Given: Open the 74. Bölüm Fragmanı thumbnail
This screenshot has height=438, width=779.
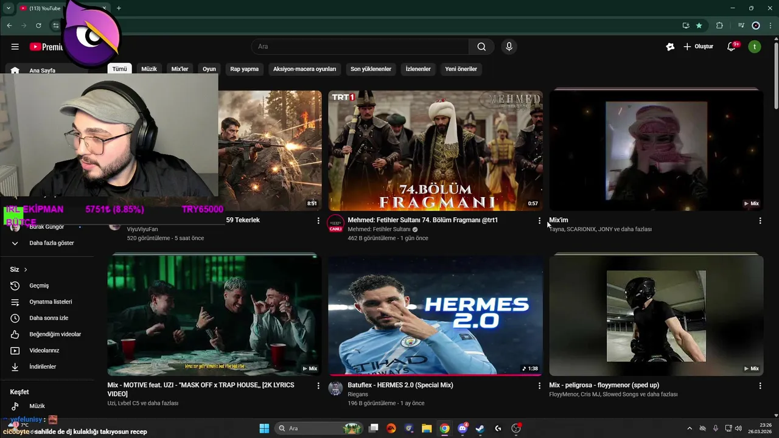Looking at the screenshot, I should coord(435,151).
